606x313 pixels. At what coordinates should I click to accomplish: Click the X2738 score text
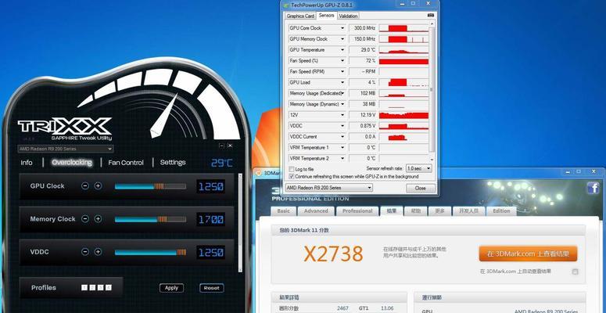pyautogui.click(x=333, y=254)
